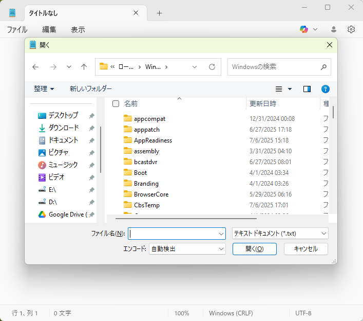Tick the select-all checkbox beside 名前

click(116, 103)
